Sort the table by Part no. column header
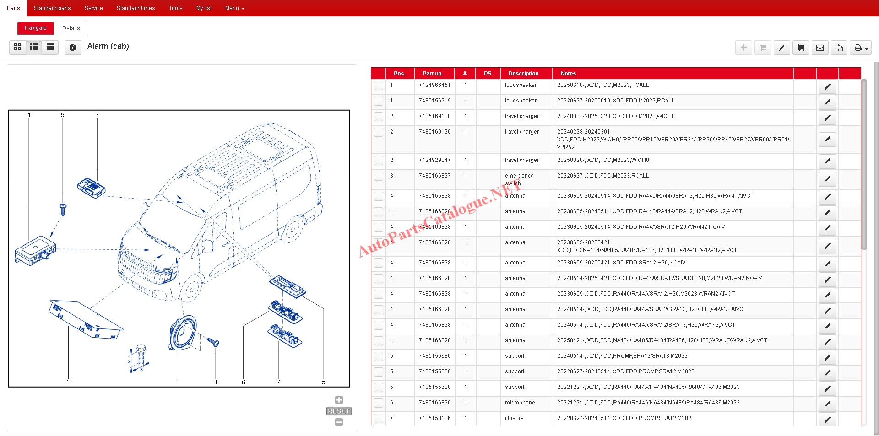 pos(433,74)
